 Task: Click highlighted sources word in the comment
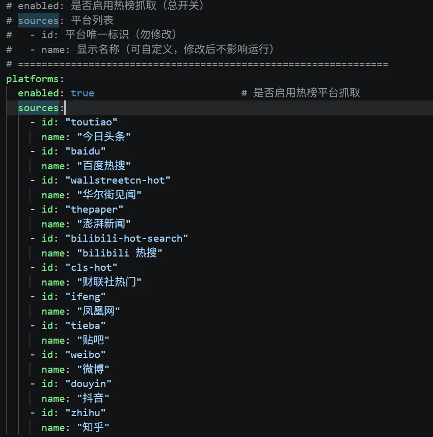(x=38, y=20)
